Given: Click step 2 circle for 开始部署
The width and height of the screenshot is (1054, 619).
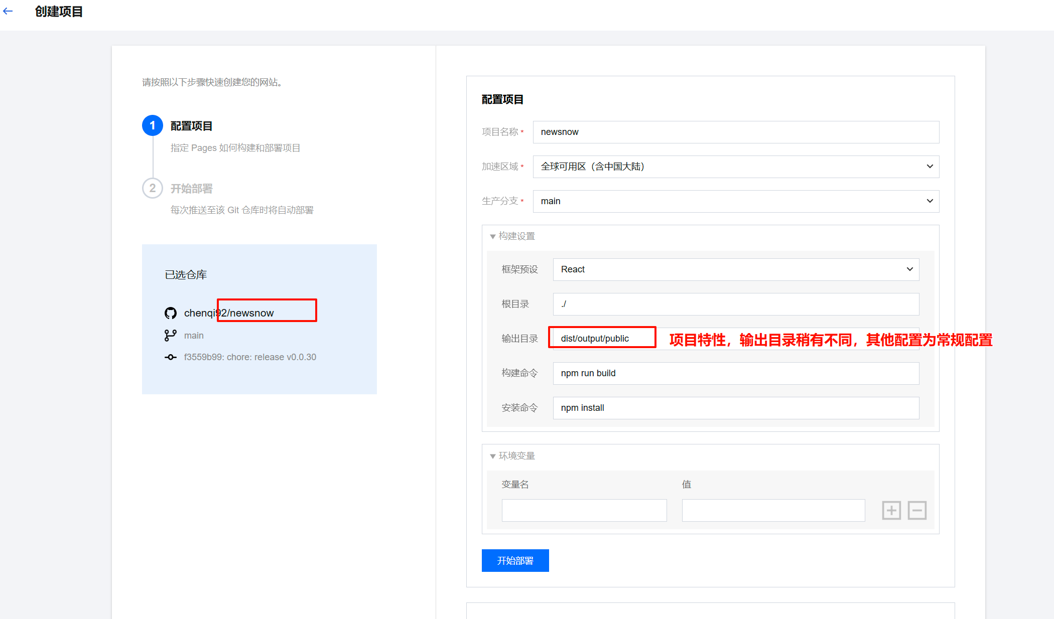Looking at the screenshot, I should click(153, 188).
